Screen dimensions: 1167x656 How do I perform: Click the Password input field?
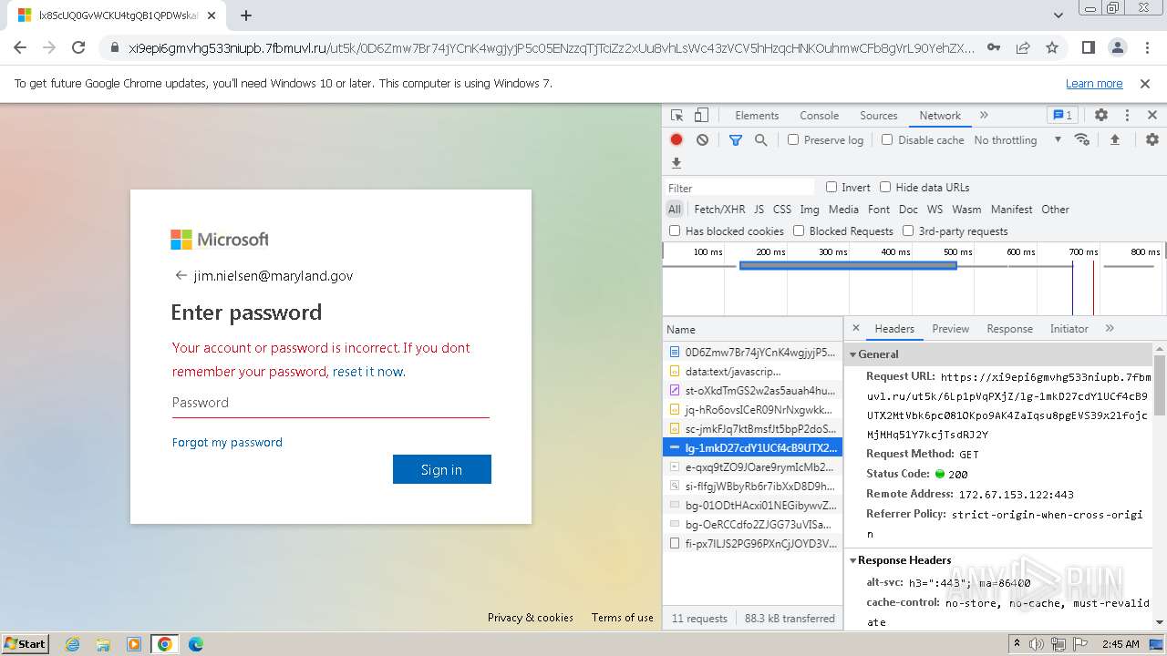(331, 403)
